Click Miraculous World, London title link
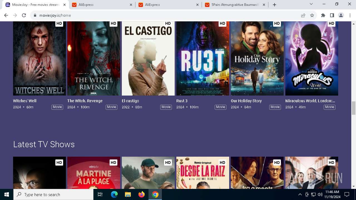This screenshot has height=200, width=356. pos(310,101)
